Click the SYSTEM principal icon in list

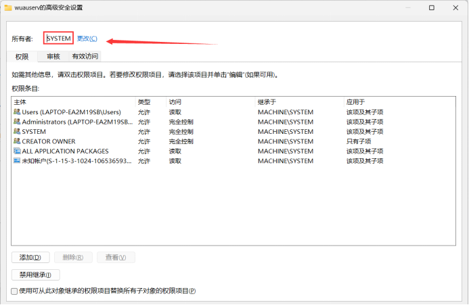[x=17, y=132]
